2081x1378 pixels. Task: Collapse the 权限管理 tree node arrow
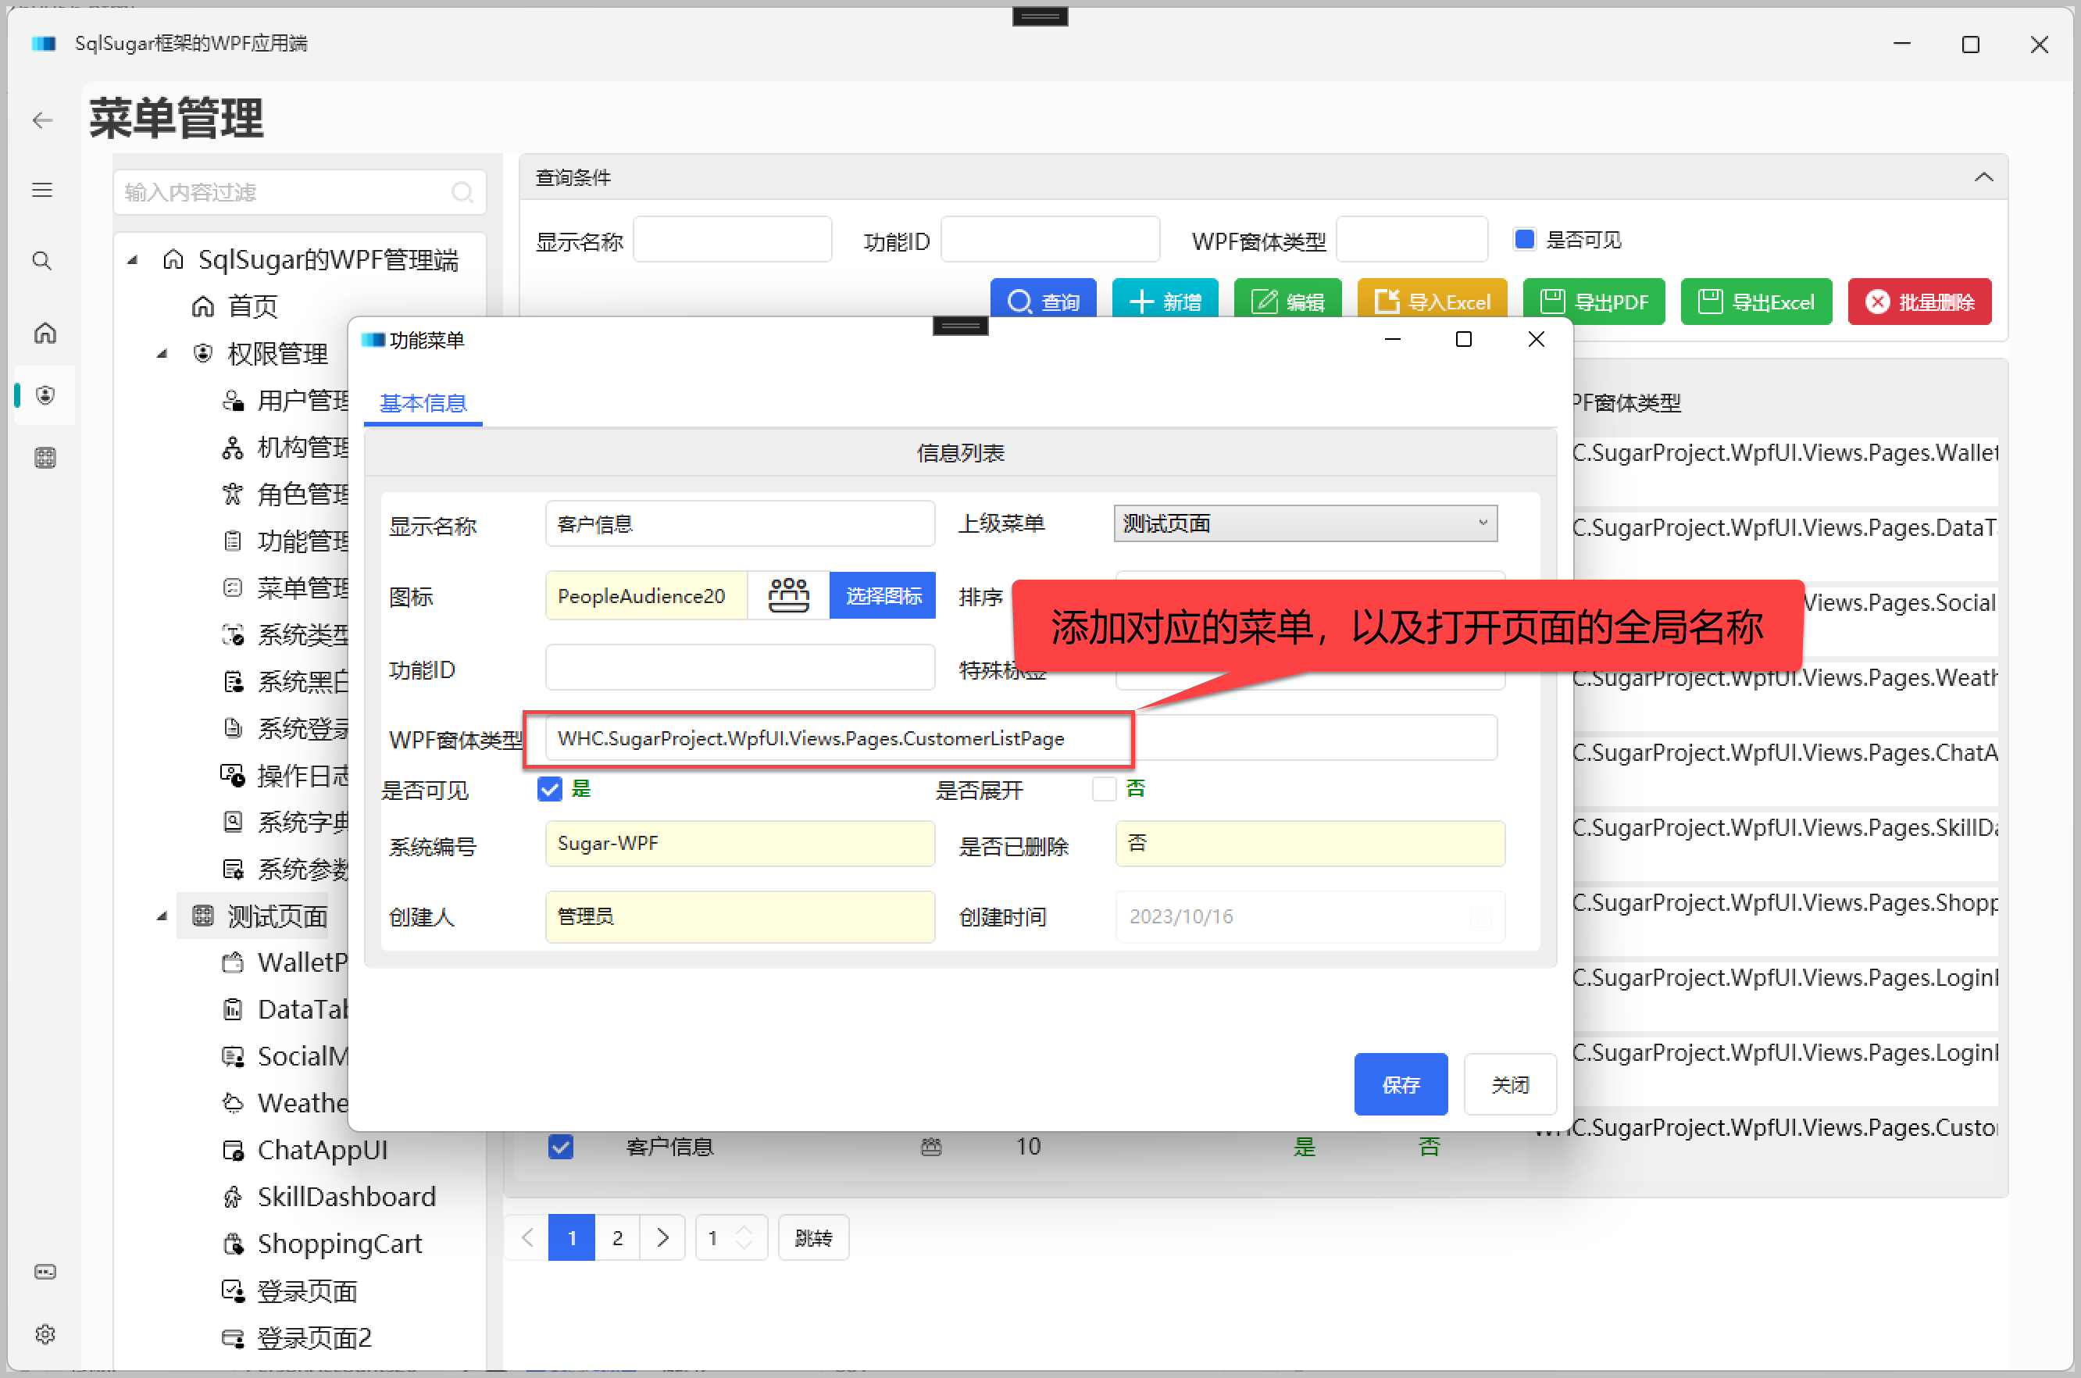click(162, 354)
